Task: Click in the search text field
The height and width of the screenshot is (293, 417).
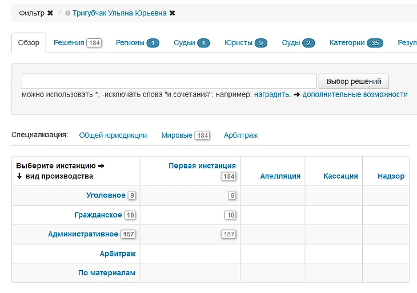Action: (x=169, y=81)
